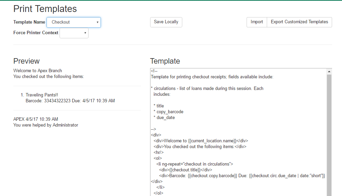
Task: Click the Template section heading
Action: click(165, 61)
